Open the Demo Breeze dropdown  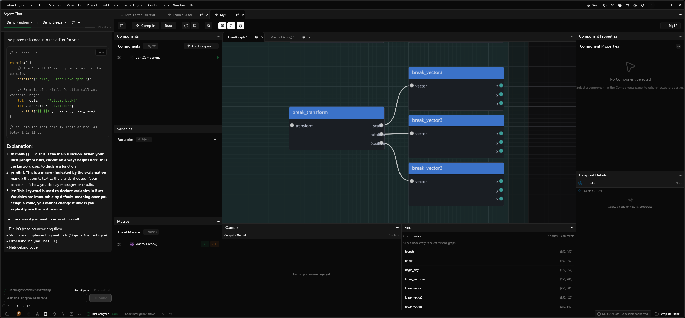tap(54, 22)
